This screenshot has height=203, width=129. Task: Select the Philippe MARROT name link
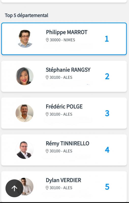[67, 32]
